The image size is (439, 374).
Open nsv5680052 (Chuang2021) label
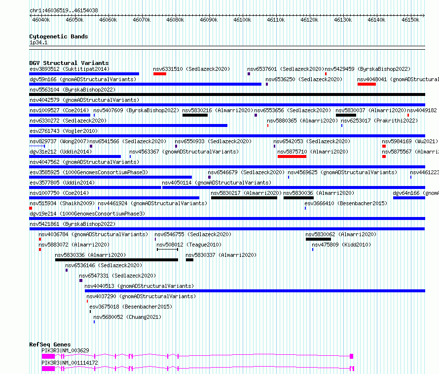click(127, 317)
